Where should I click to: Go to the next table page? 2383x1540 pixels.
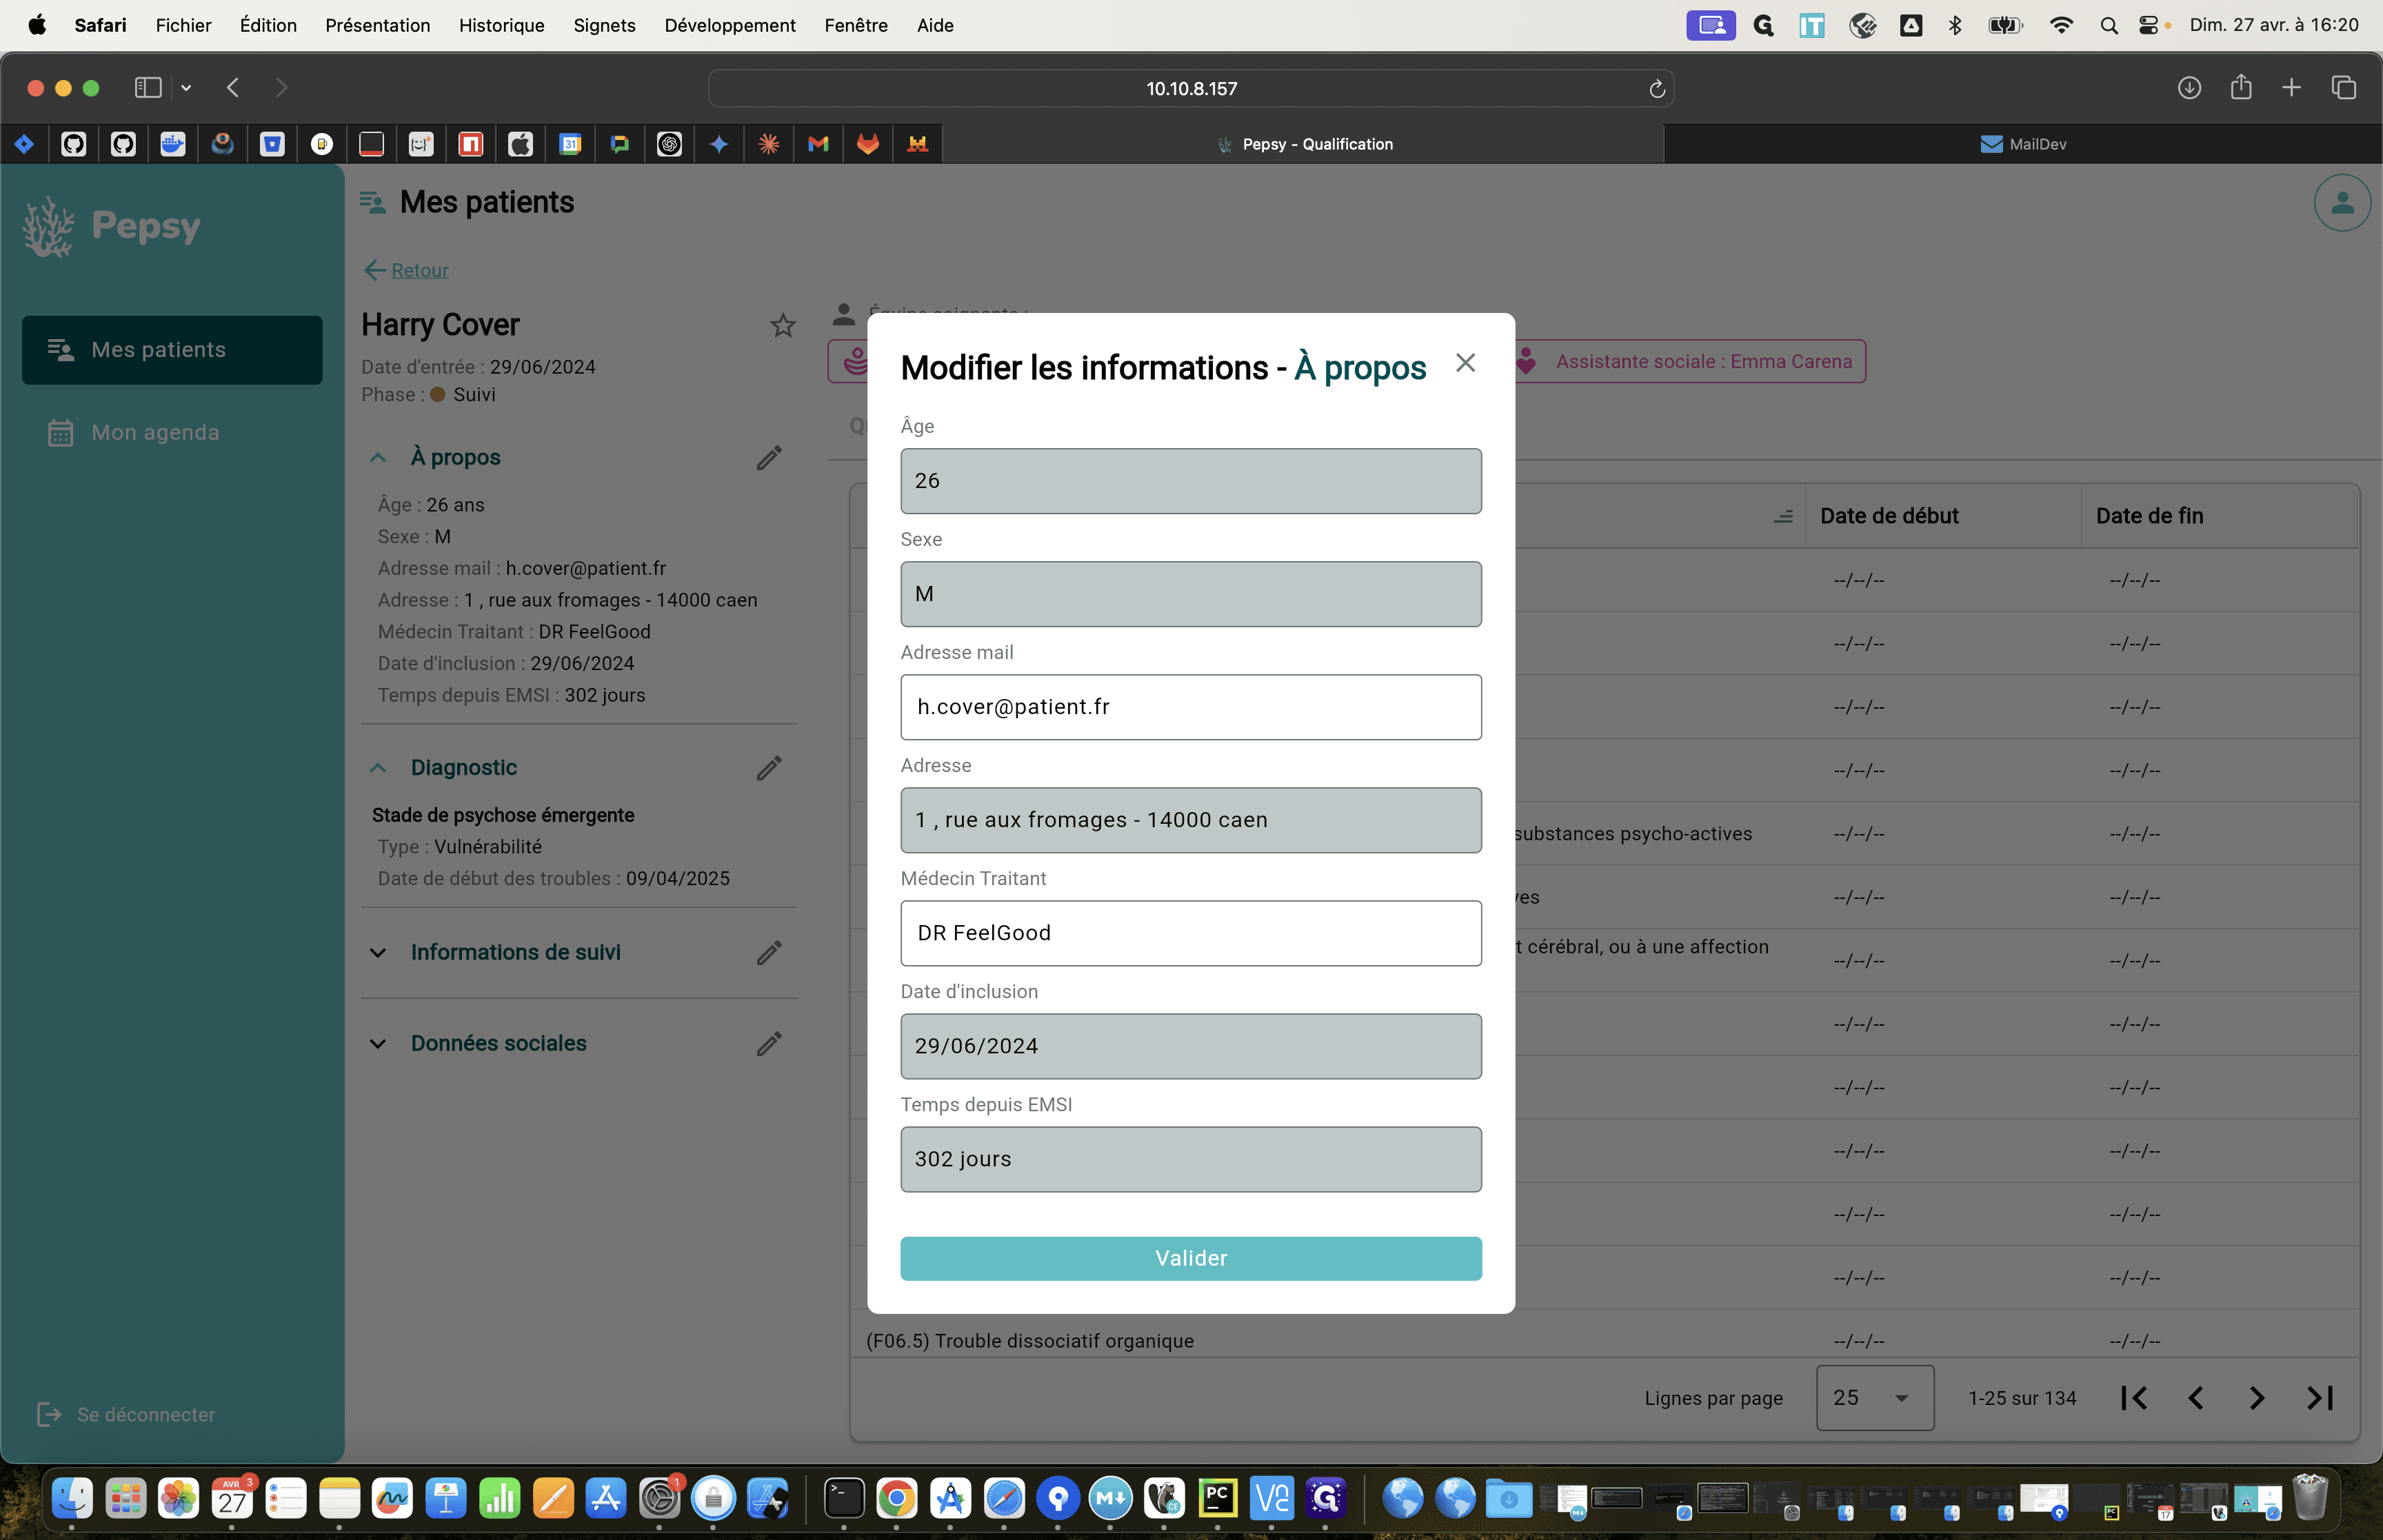[x=2256, y=1398]
